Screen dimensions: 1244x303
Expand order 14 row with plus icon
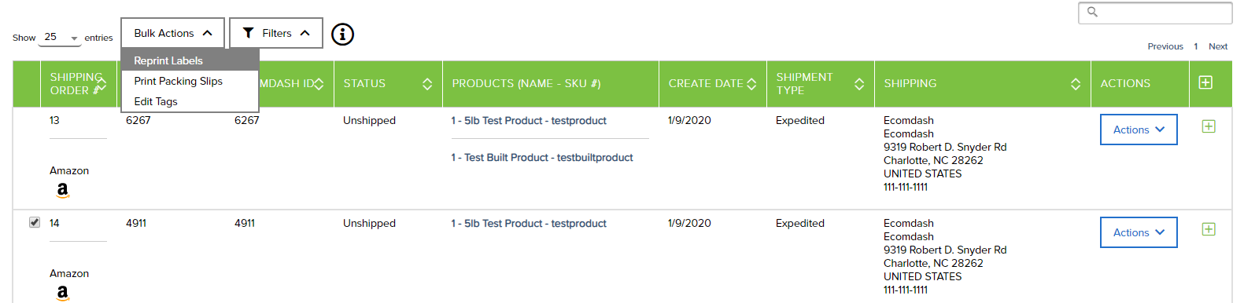coord(1209,229)
